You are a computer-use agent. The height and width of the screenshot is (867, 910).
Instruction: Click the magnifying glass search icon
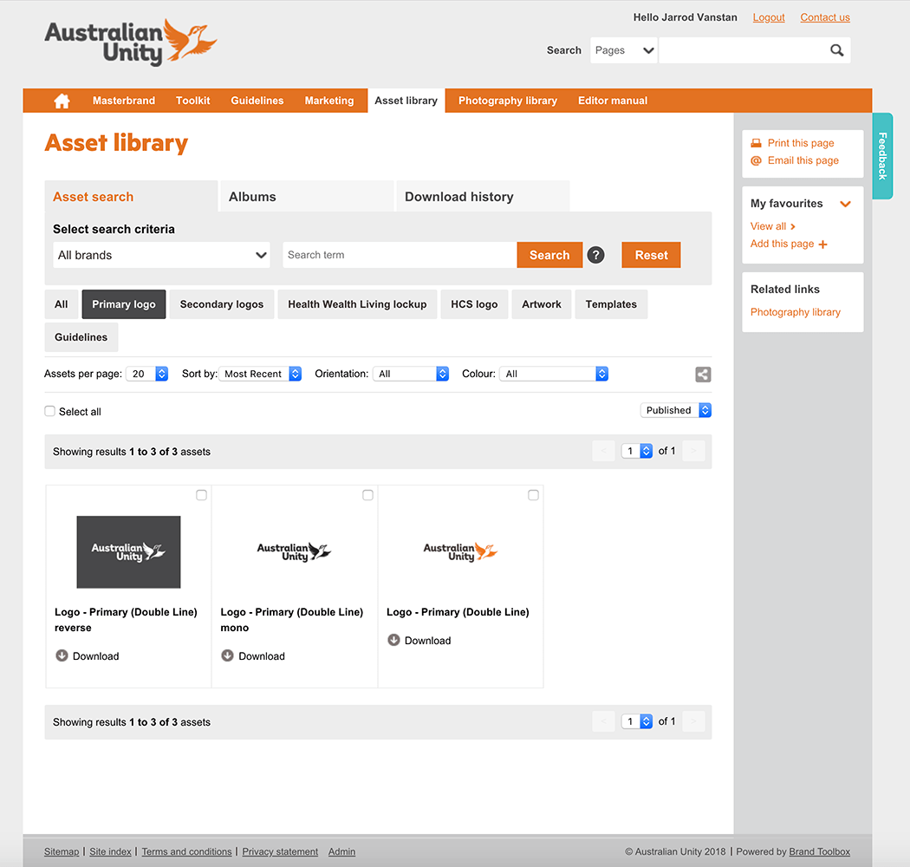836,50
